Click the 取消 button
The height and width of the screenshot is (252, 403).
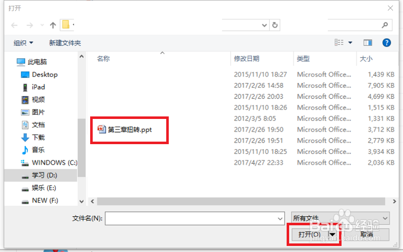(x=367, y=234)
